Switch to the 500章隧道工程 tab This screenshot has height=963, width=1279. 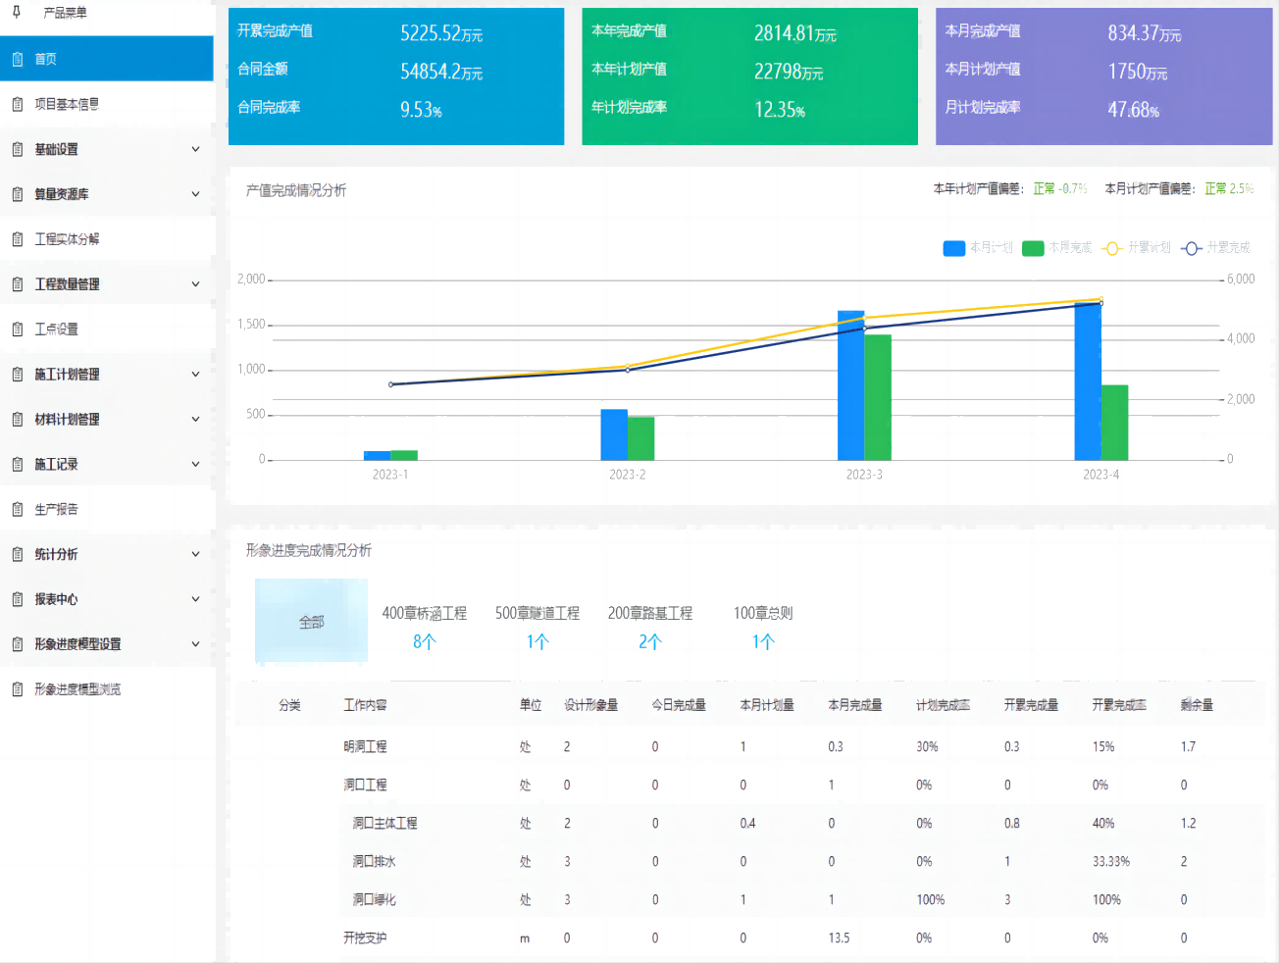pos(537,626)
